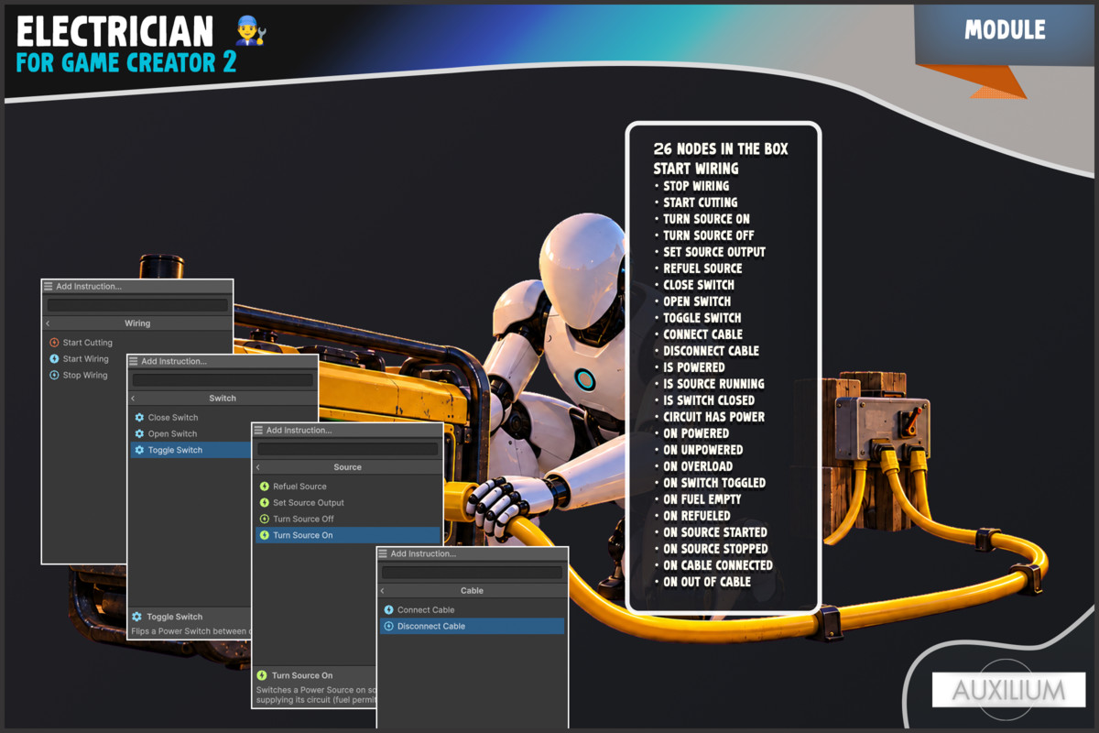Click the Source category header
This screenshot has height=733, width=1099.
pyautogui.click(x=348, y=467)
